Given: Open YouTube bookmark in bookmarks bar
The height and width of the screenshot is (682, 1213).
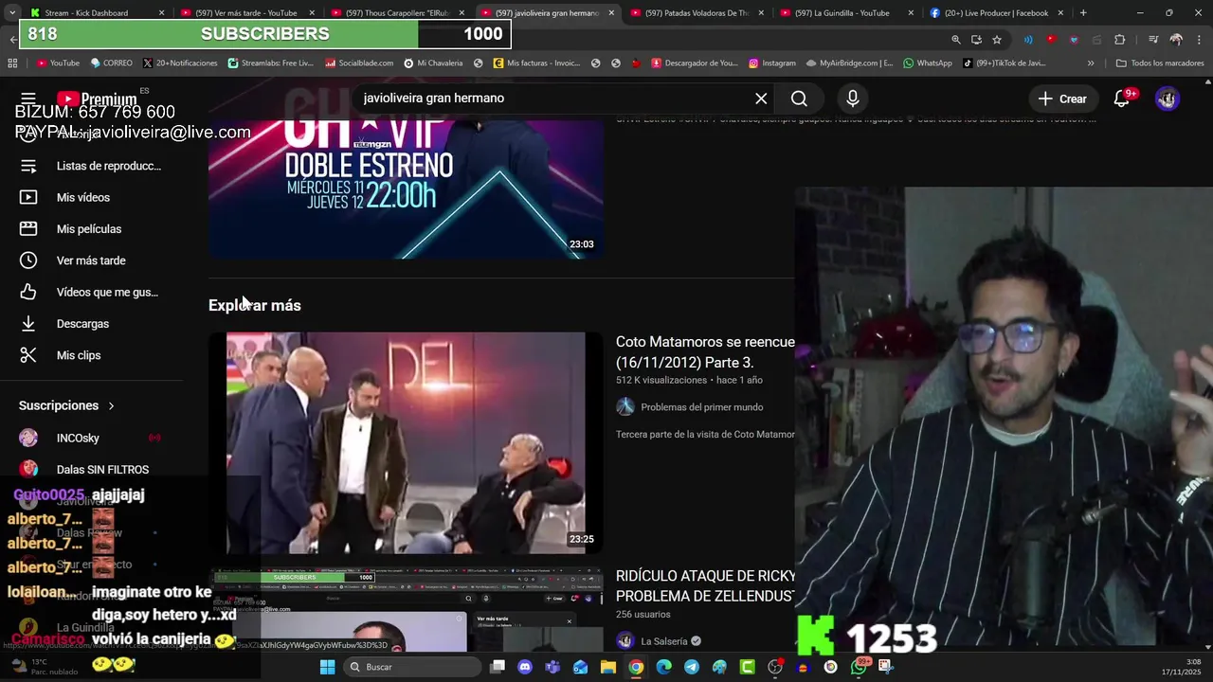Looking at the screenshot, I should click(58, 63).
